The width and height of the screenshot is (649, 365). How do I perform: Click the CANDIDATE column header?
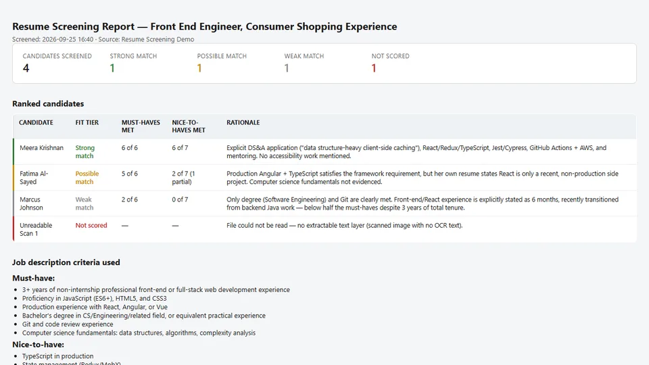tap(36, 122)
